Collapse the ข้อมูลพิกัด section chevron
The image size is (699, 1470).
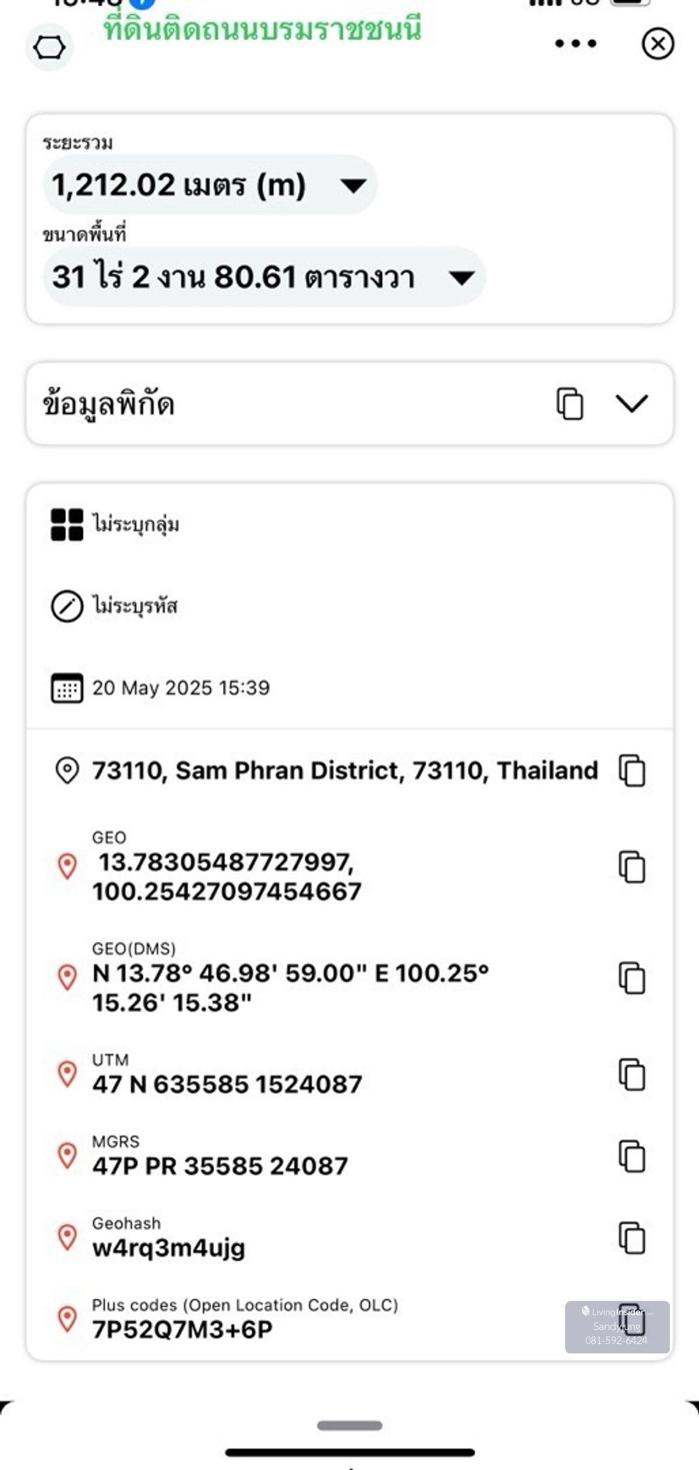coord(631,404)
